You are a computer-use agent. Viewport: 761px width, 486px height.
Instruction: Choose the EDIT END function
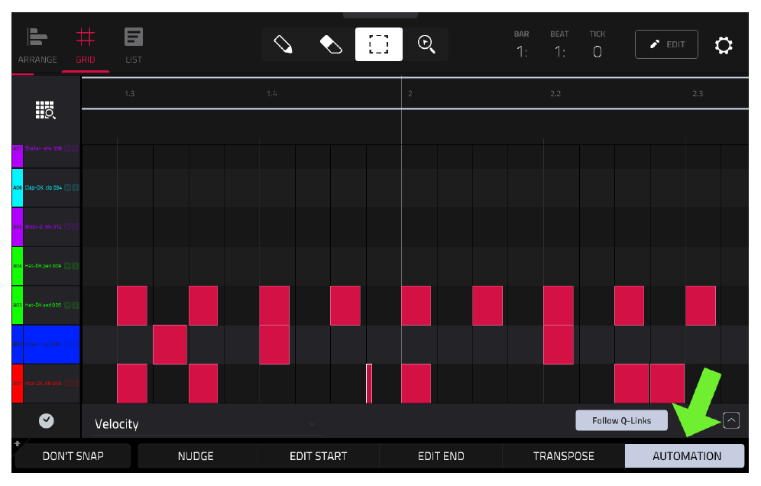441,456
